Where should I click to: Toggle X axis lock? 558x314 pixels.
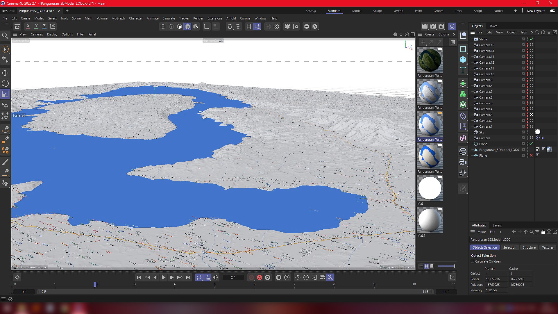click(28, 26)
